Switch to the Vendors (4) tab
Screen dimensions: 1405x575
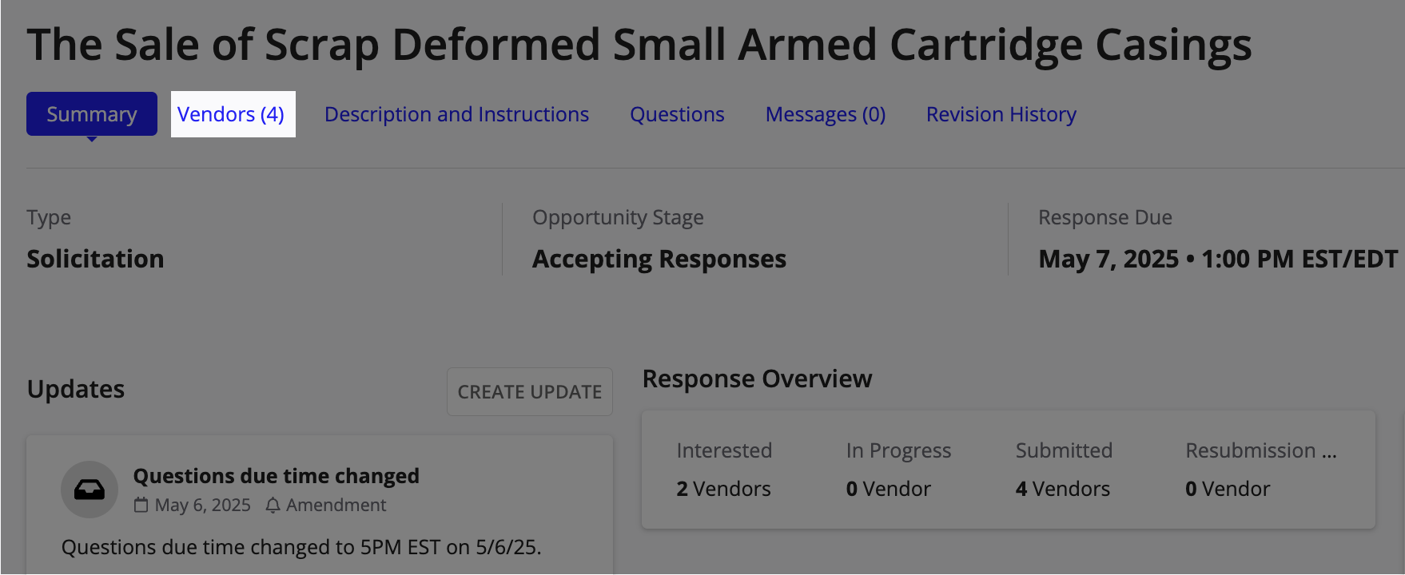[233, 114]
